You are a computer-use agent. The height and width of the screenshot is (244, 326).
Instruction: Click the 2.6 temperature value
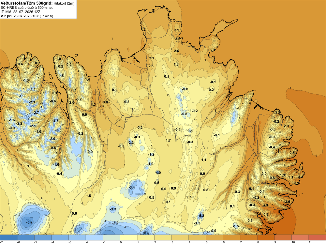pyautogui.click(x=176, y=51)
